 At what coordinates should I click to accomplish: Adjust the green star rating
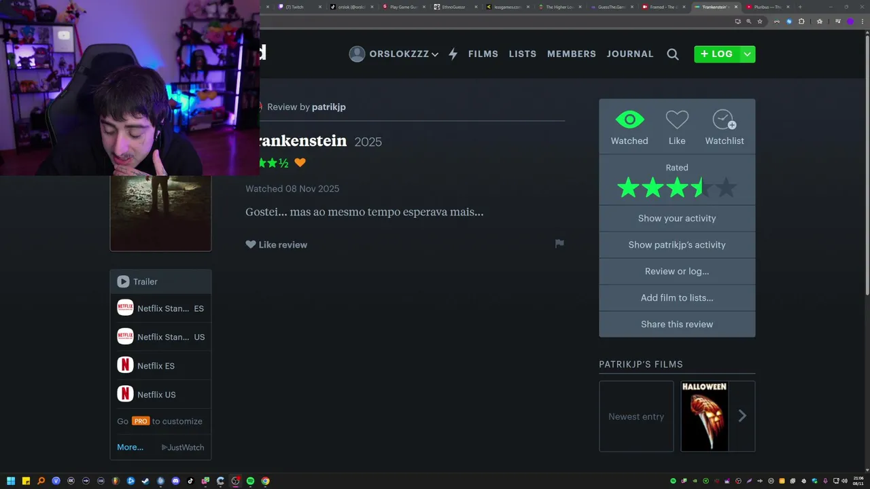(x=677, y=188)
